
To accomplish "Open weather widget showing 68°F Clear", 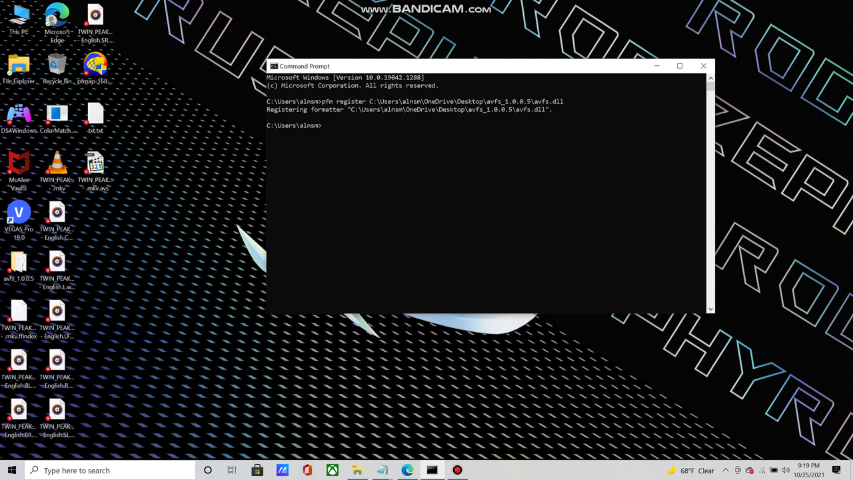I will [690, 471].
